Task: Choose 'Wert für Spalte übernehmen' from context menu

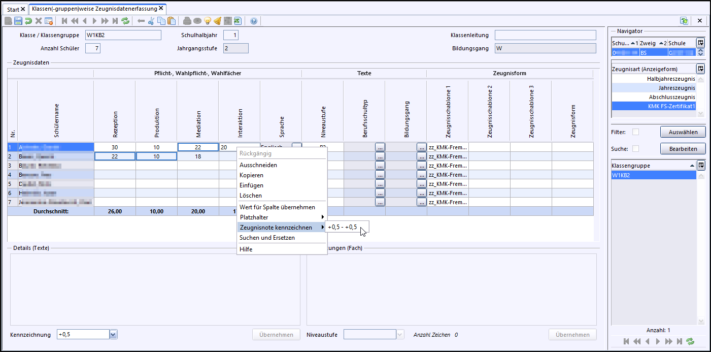Action: tap(277, 207)
